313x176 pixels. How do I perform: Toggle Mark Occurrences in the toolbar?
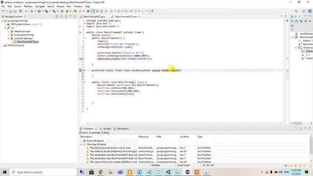[x=93, y=11]
